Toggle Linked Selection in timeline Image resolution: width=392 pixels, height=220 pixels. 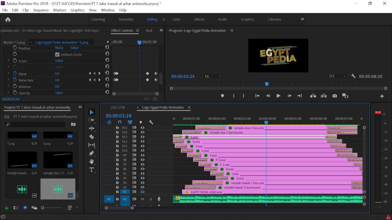point(130,122)
